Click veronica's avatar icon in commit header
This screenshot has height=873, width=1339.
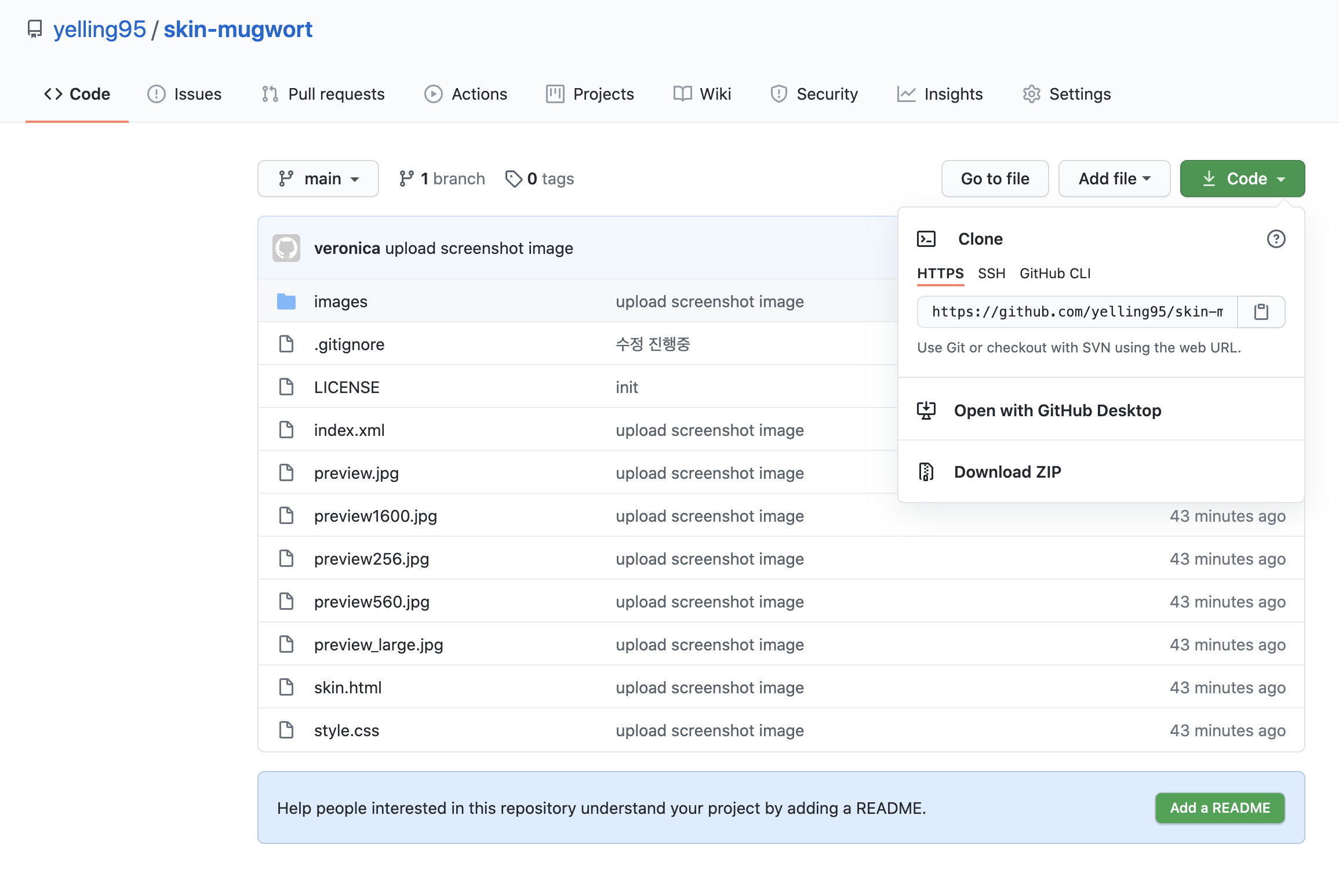[x=286, y=248]
